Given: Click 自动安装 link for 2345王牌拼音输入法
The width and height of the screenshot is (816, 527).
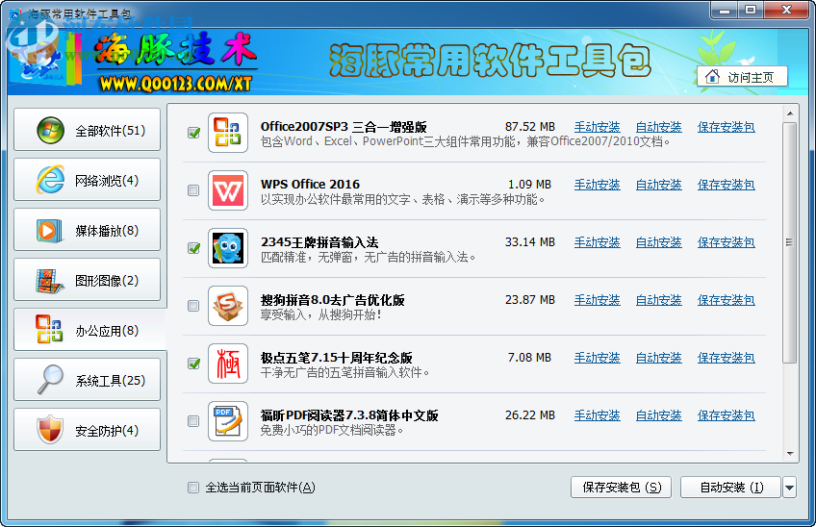Looking at the screenshot, I should point(659,242).
